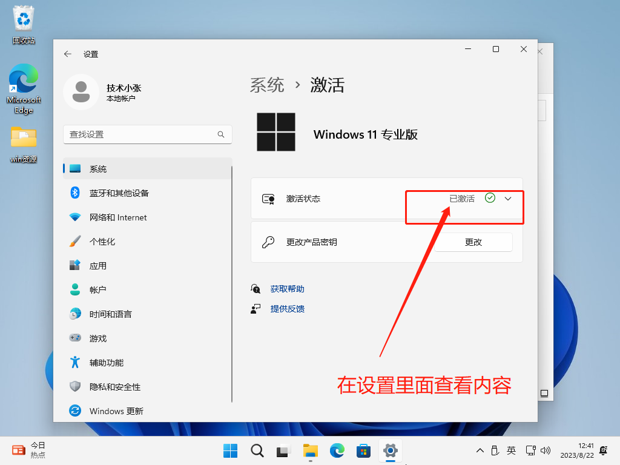Select the Microsoft Edge desktop shortcut
Image resolution: width=620 pixels, height=465 pixels.
[24, 89]
